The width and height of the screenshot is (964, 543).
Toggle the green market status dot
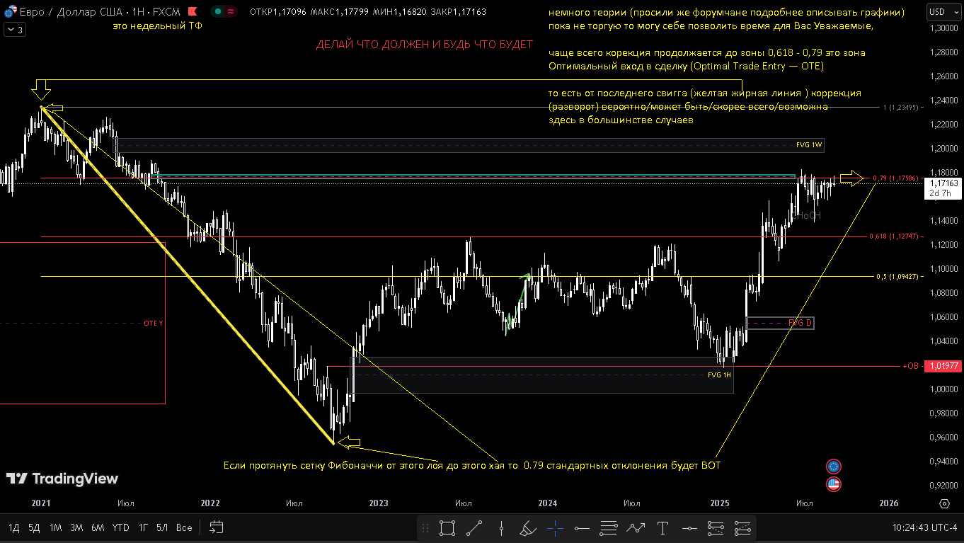219,12
